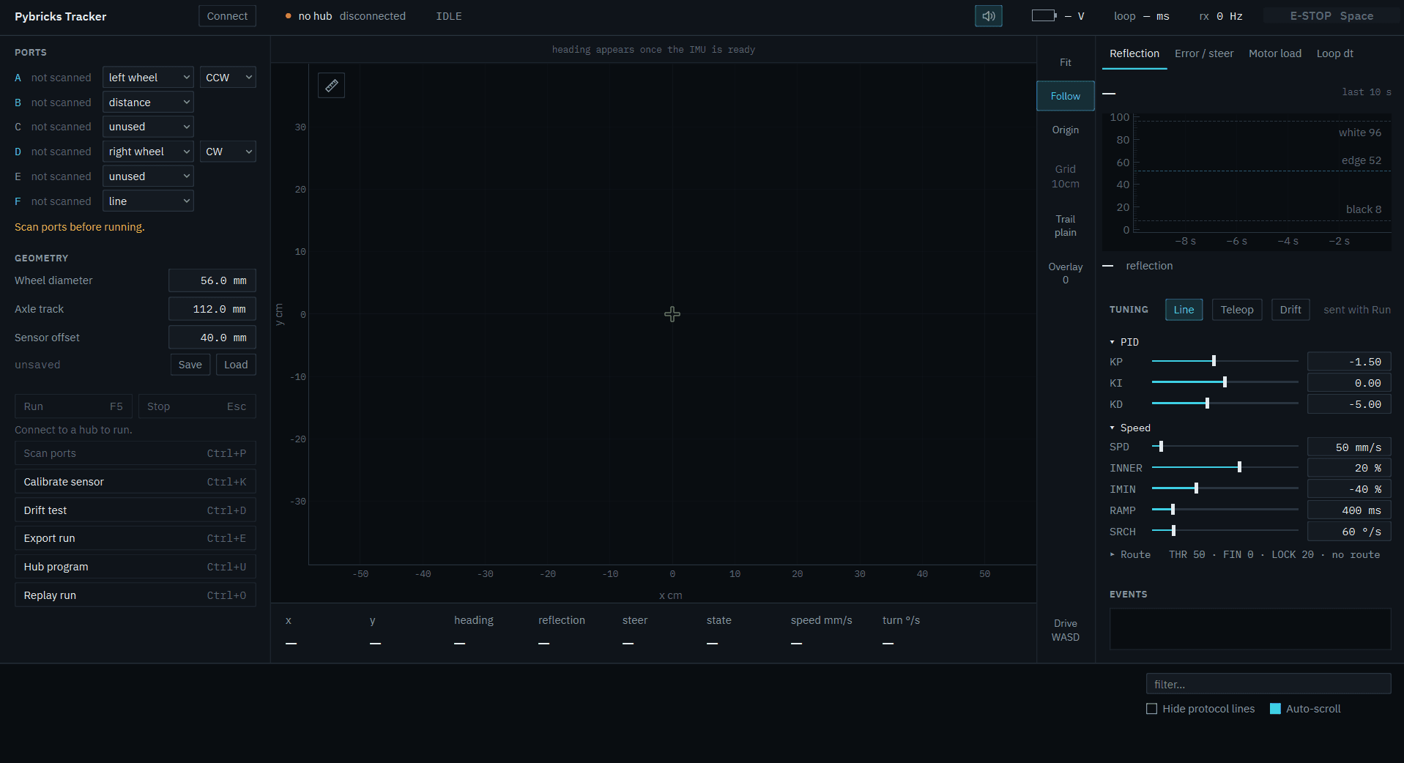The image size is (1404, 763).
Task: Switch to Error / steer tab
Action: tap(1204, 53)
